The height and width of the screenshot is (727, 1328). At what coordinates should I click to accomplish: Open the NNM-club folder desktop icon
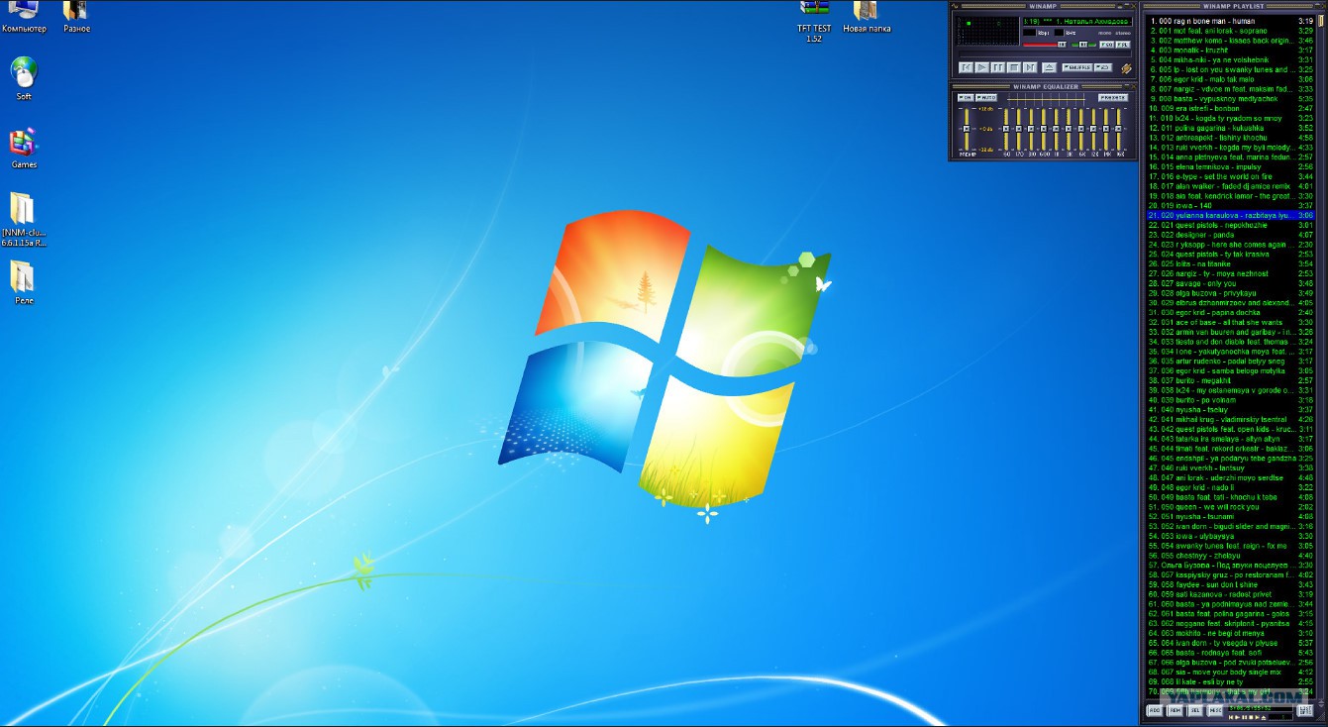coord(24,219)
